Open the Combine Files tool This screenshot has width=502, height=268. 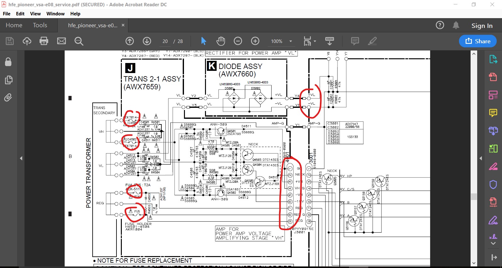[493, 131]
